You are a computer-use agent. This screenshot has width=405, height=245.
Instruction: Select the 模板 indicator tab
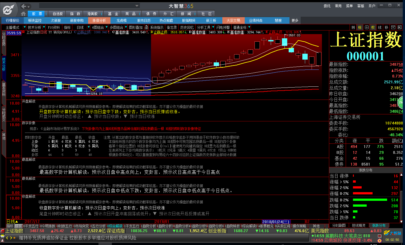[18, 226]
